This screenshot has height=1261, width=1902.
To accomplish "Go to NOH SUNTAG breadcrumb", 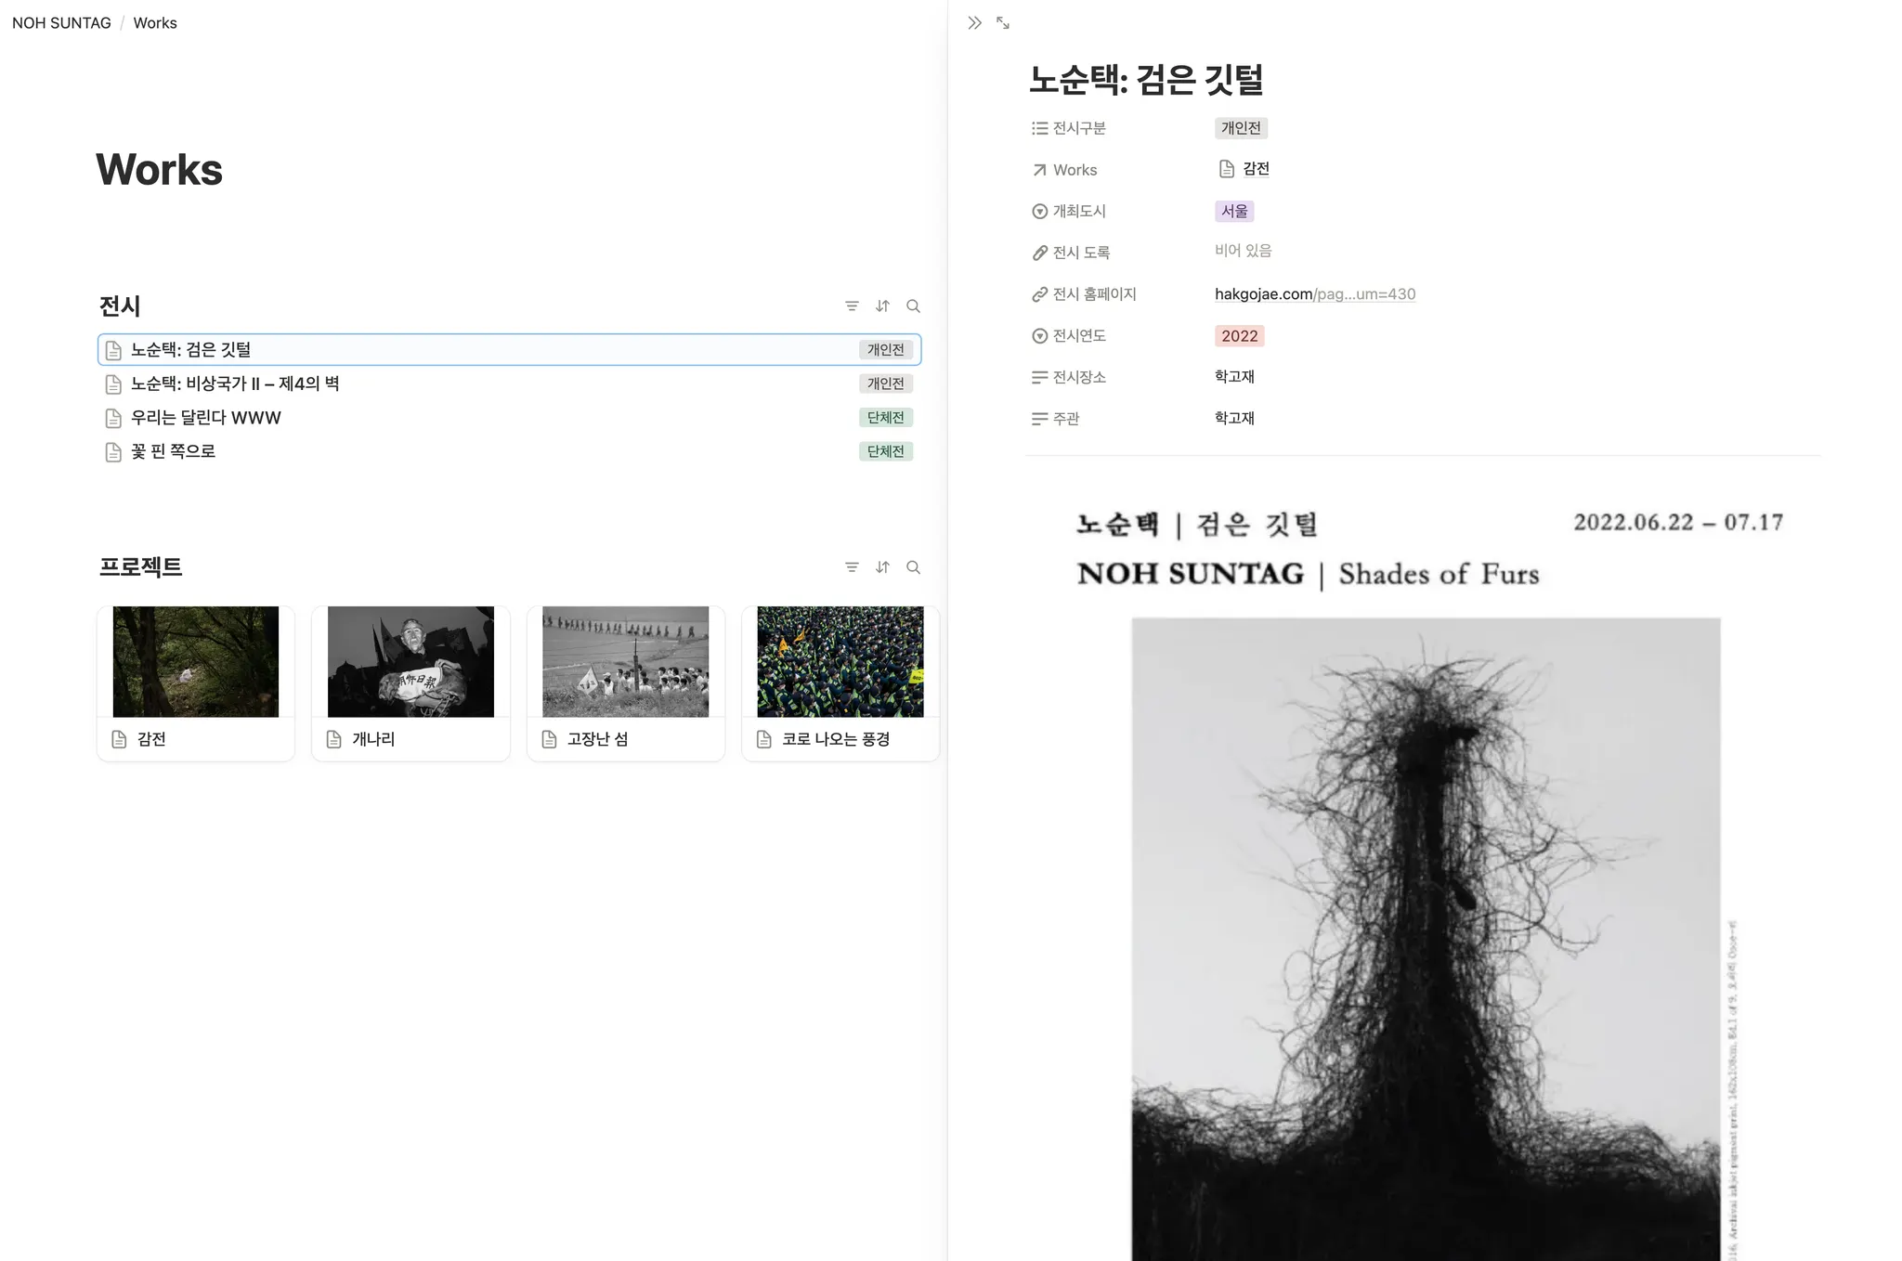I will (61, 23).
